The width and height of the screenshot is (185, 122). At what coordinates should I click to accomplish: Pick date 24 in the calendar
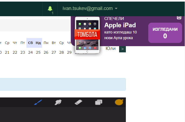(x=31, y=52)
